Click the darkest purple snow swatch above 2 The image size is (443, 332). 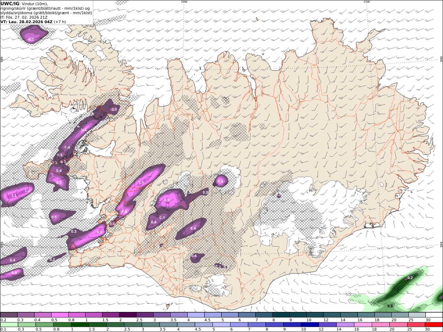pyautogui.click(x=127, y=315)
